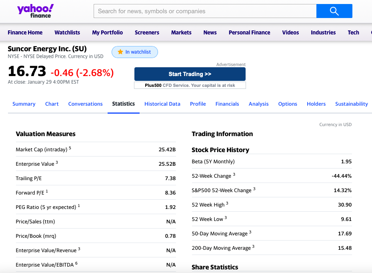Open the News navigation item
This screenshot has height=273, width=372.
pyautogui.click(x=210, y=32)
